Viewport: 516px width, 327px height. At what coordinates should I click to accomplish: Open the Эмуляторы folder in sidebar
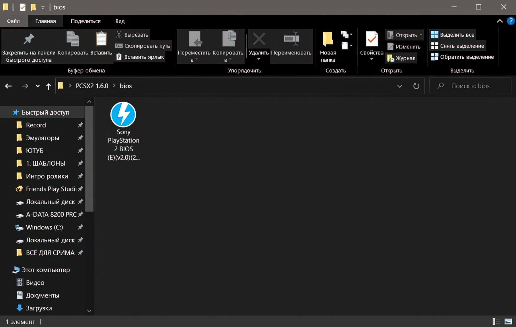pos(43,138)
